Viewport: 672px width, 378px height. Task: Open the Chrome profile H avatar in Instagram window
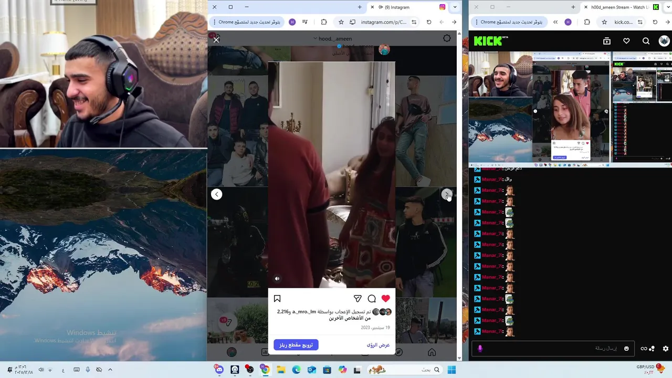click(x=292, y=22)
